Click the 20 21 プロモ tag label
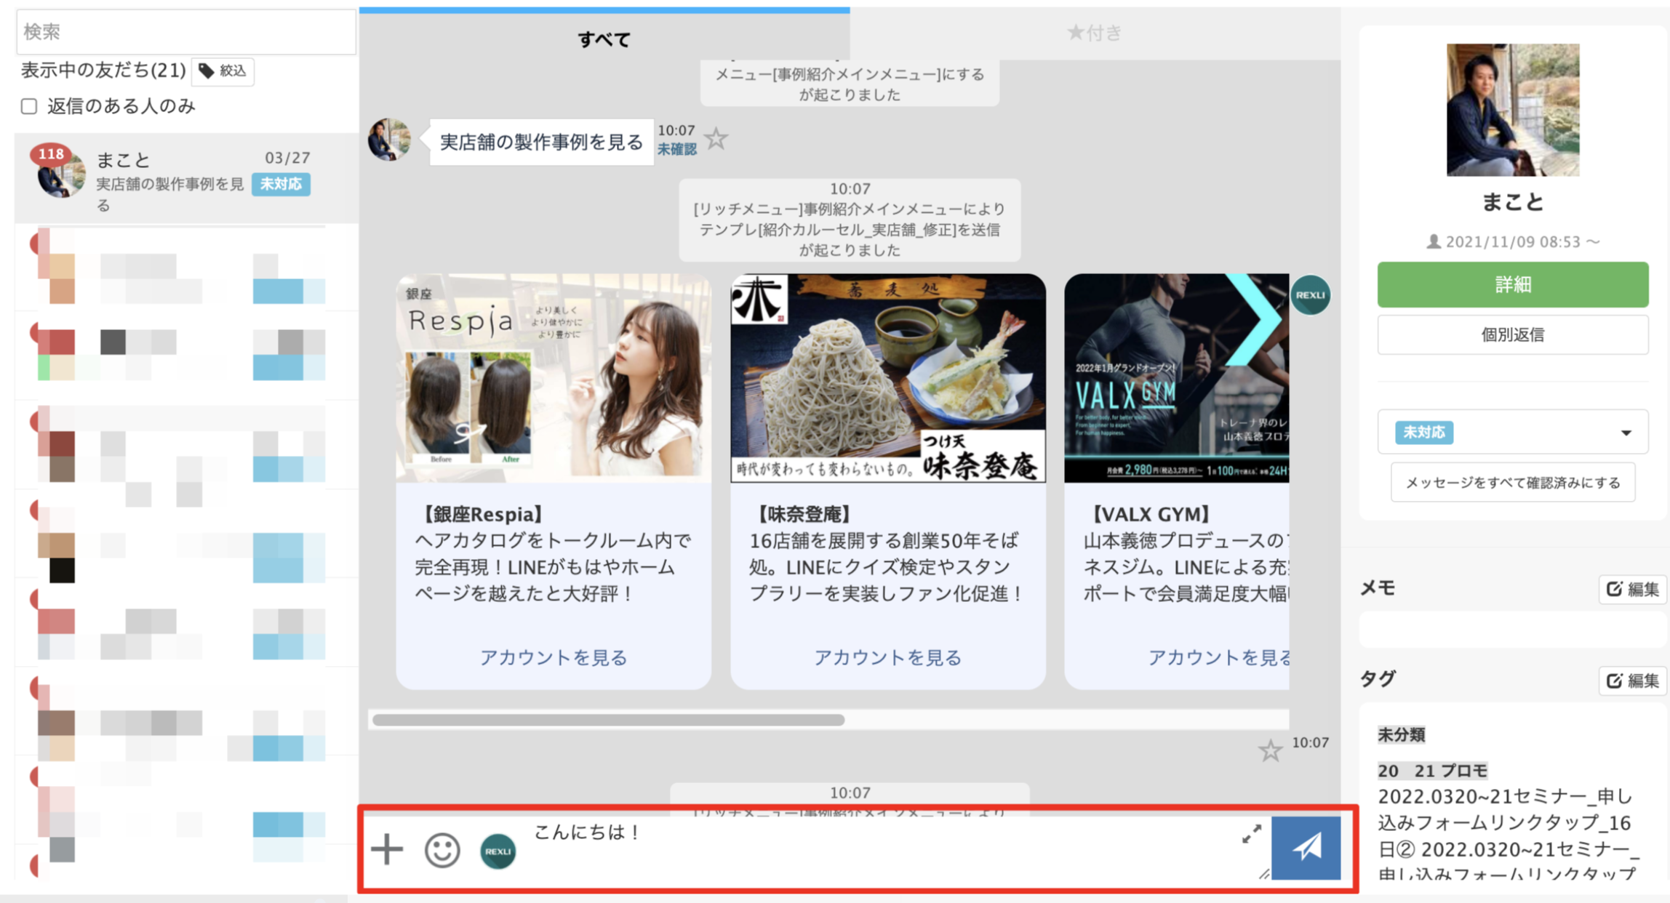The image size is (1670, 903). (x=1432, y=770)
